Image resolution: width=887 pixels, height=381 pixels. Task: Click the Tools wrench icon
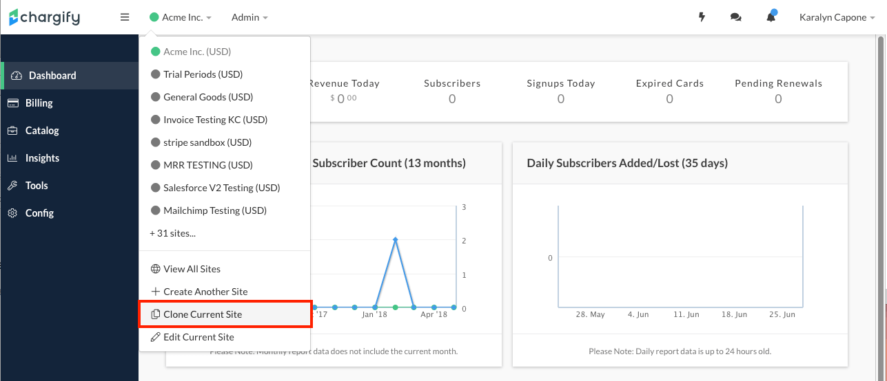click(12, 186)
